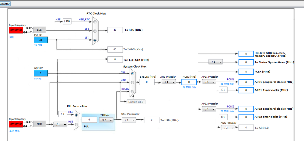Open the APB1 Prescaler dropdown

point(209,82)
